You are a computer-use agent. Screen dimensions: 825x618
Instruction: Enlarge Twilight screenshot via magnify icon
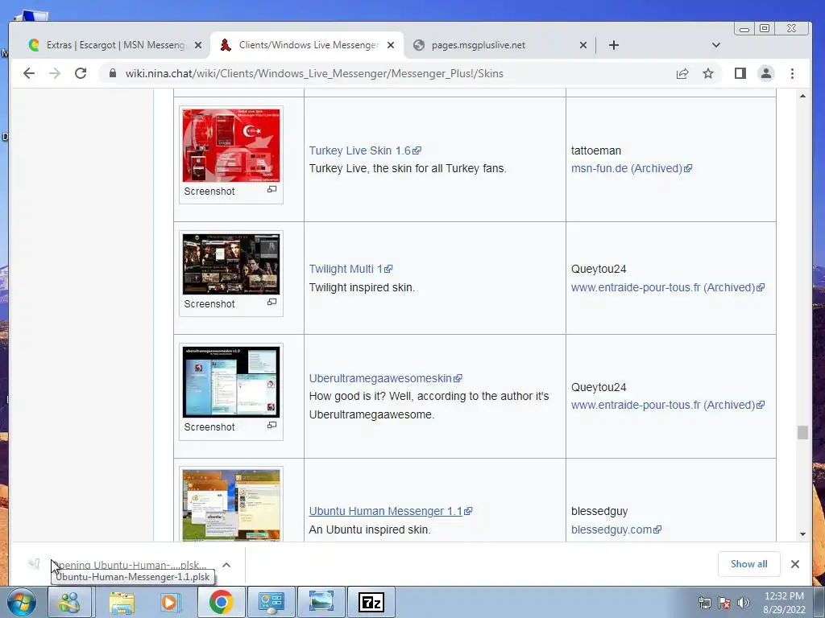click(x=272, y=302)
